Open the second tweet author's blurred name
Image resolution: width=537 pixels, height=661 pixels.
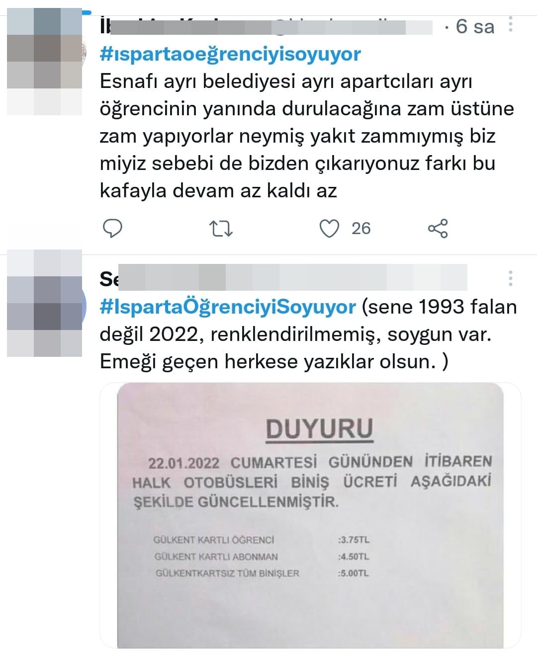pyautogui.click(x=283, y=277)
